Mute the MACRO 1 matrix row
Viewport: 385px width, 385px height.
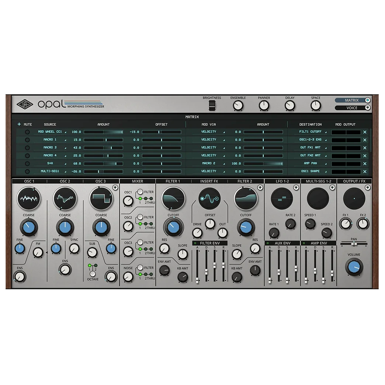pyautogui.click(x=27, y=140)
